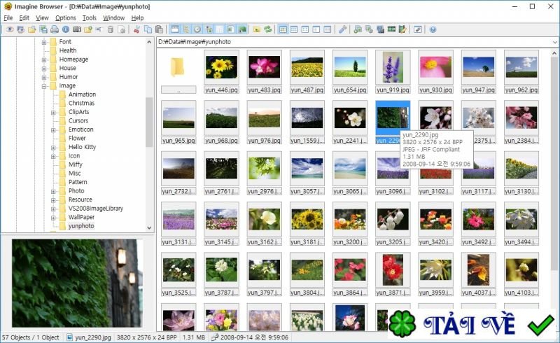Click the green filmstrip icon in the toolbar
Viewport: 560px width, 343px height.
391,29
